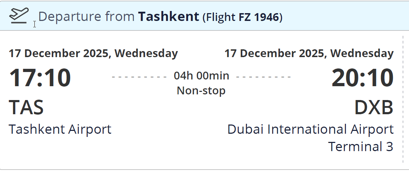The height and width of the screenshot is (177, 409).
Task: Click the bold Tashkent city name
Action: click(x=168, y=16)
